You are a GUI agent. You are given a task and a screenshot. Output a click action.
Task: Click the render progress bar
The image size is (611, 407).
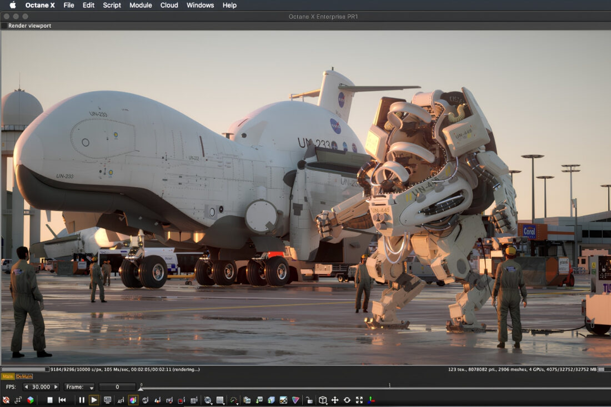(25, 369)
